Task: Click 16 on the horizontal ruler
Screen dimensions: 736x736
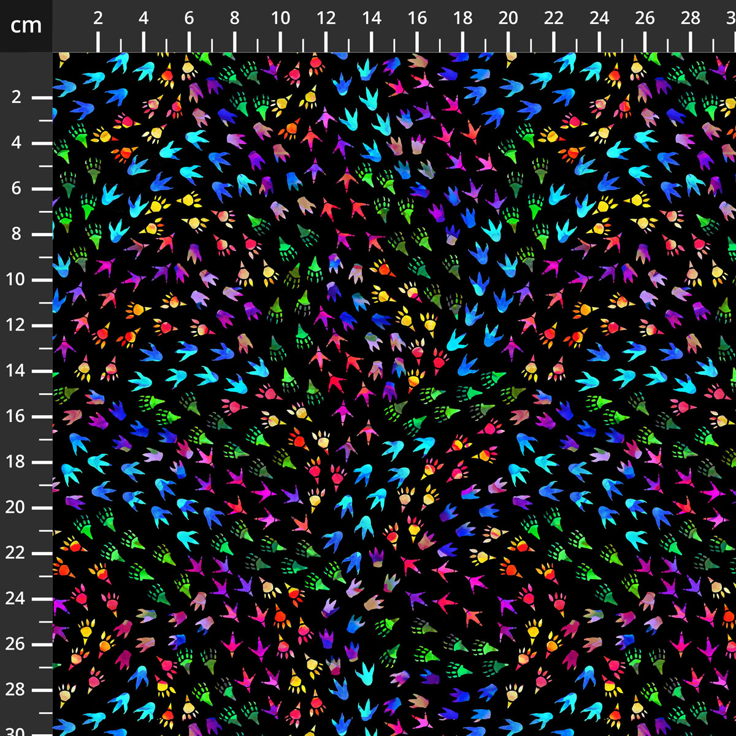Action: pyautogui.click(x=417, y=18)
